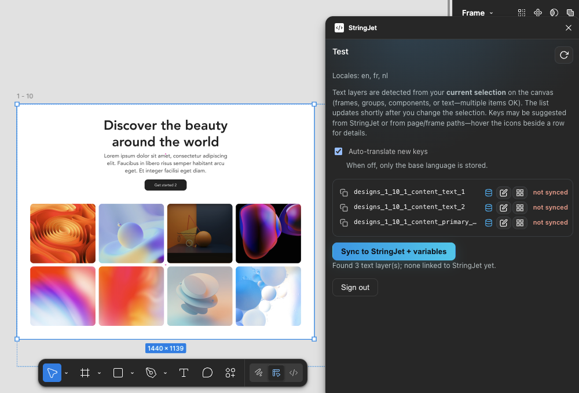This screenshot has height=393, width=579.
Task: Switch to Dev Mode via the code icon
Action: coord(294,373)
